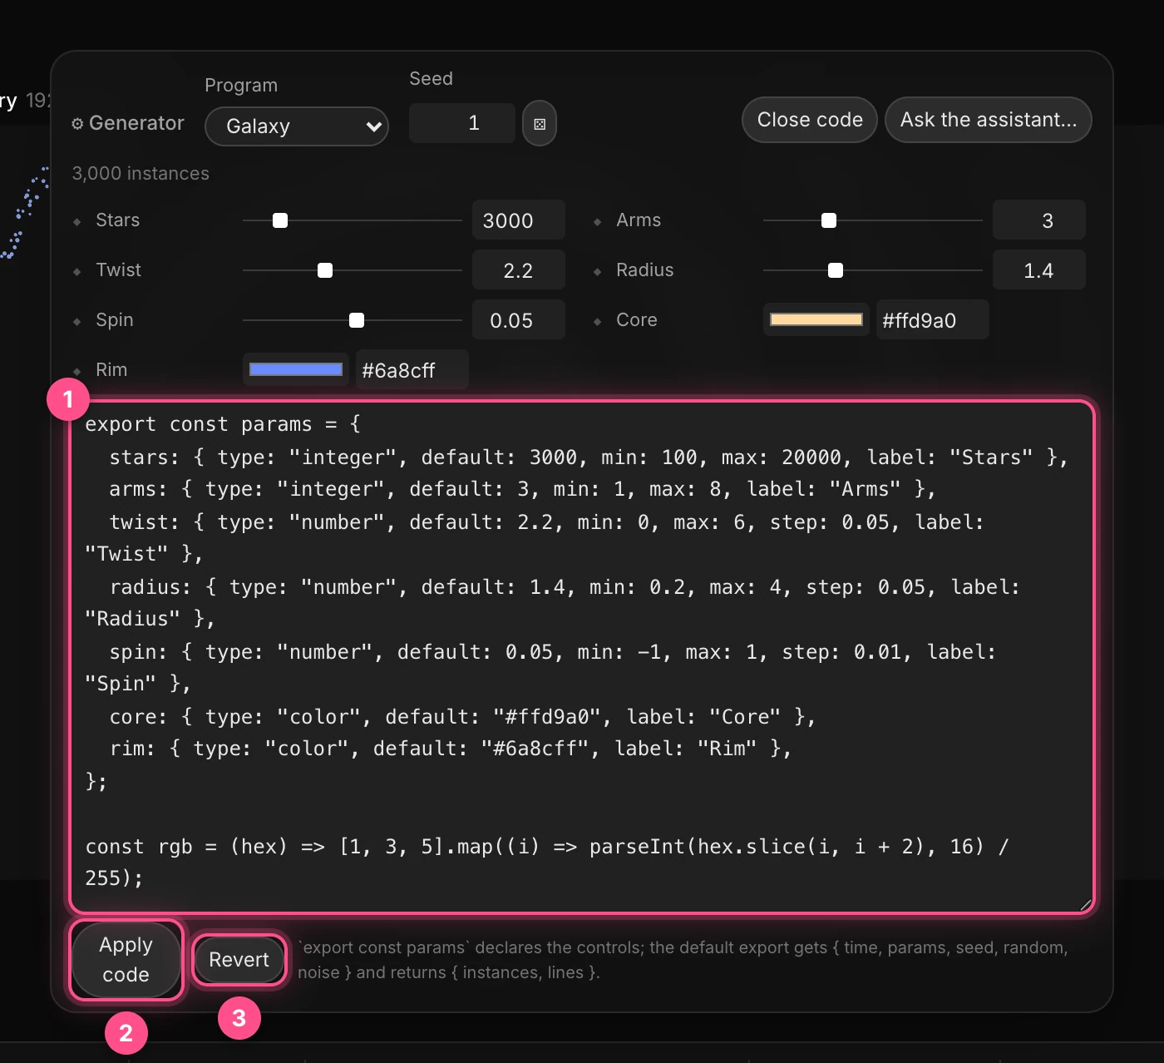Image resolution: width=1164 pixels, height=1063 pixels.
Task: Open the Program dropdown showing Galaxy
Action: tap(297, 126)
